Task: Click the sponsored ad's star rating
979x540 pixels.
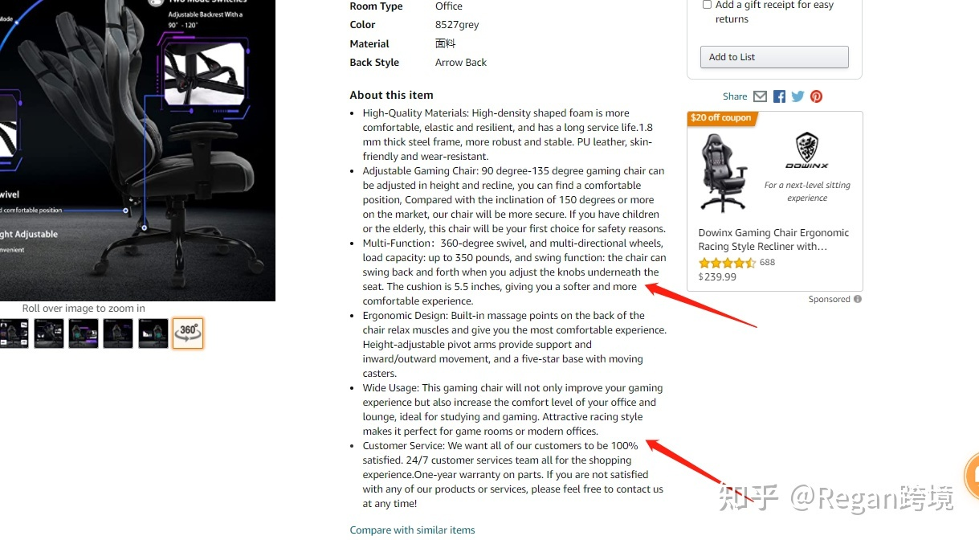Action: pyautogui.click(x=727, y=263)
